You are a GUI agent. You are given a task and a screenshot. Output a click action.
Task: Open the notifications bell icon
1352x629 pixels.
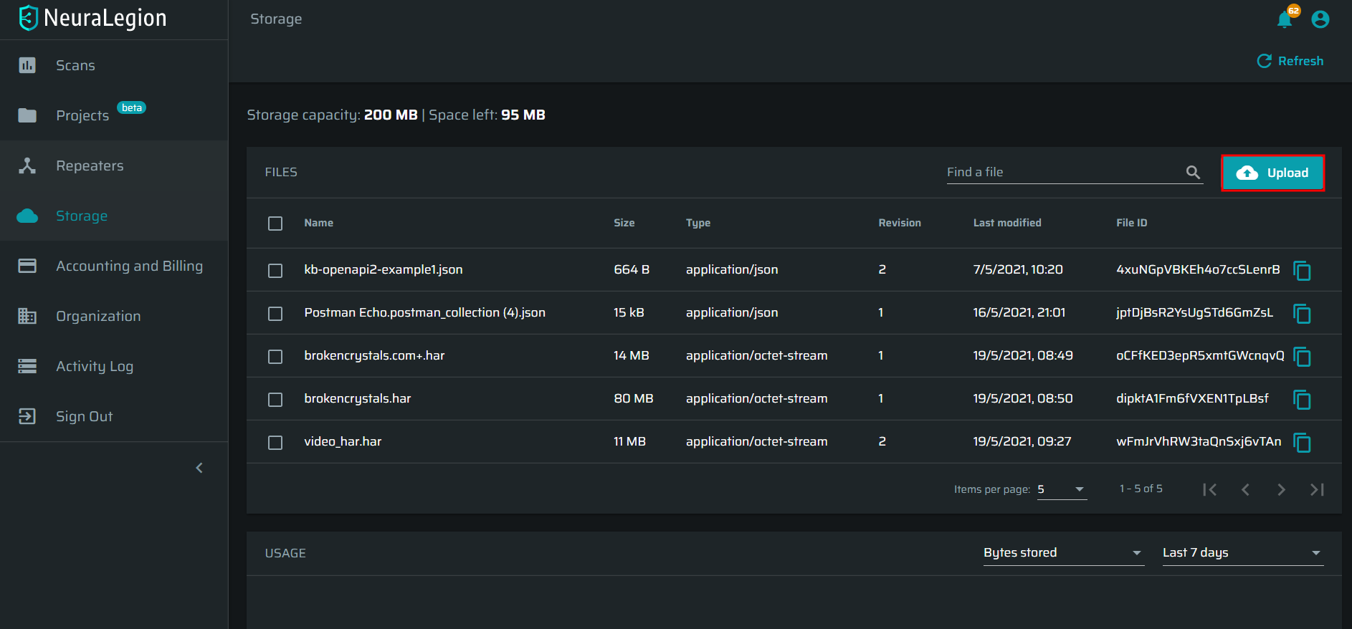pos(1285,19)
